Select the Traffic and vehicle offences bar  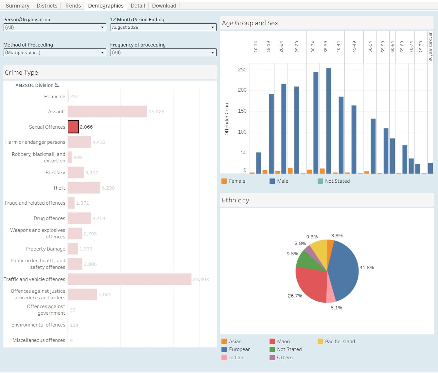click(130, 279)
